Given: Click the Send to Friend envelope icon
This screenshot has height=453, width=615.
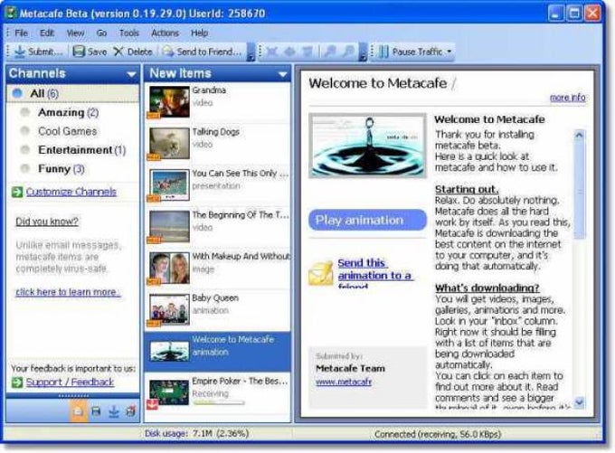Looking at the screenshot, I should 168,52.
